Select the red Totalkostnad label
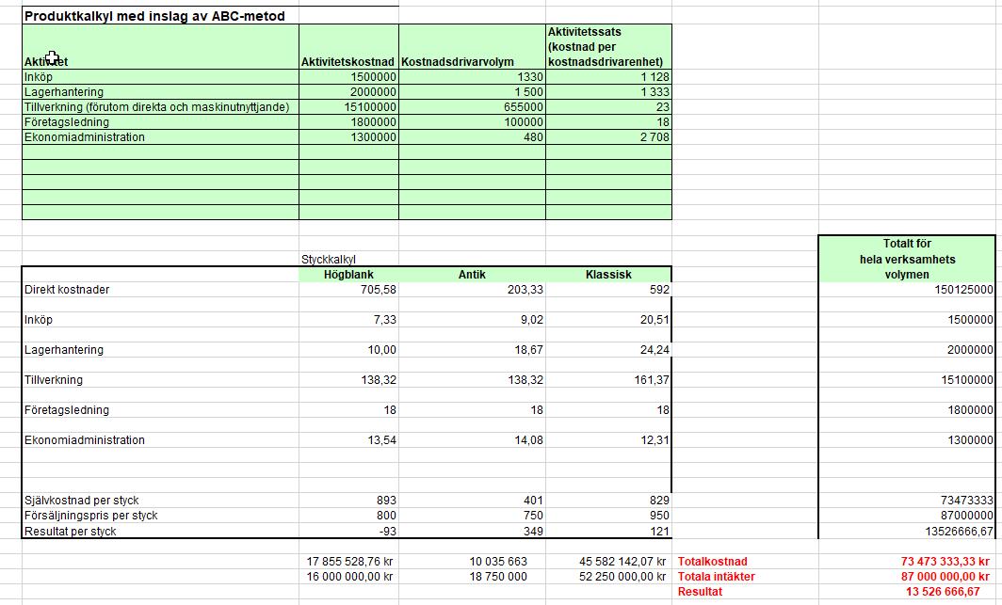 point(713,562)
